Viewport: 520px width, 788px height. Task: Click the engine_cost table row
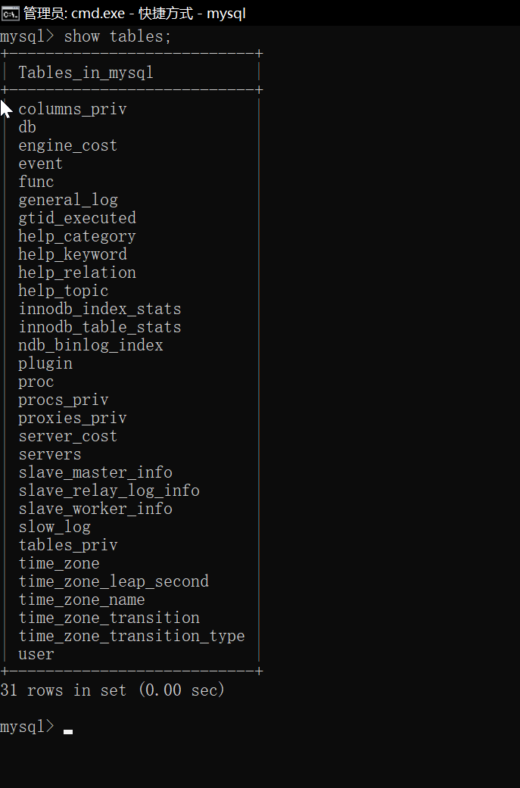[x=68, y=145]
